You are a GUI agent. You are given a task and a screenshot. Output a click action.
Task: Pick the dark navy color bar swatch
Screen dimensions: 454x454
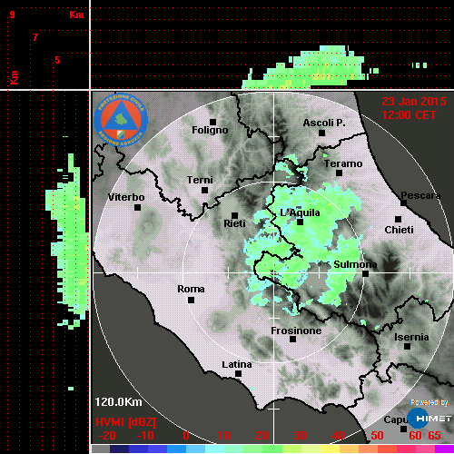120,449
